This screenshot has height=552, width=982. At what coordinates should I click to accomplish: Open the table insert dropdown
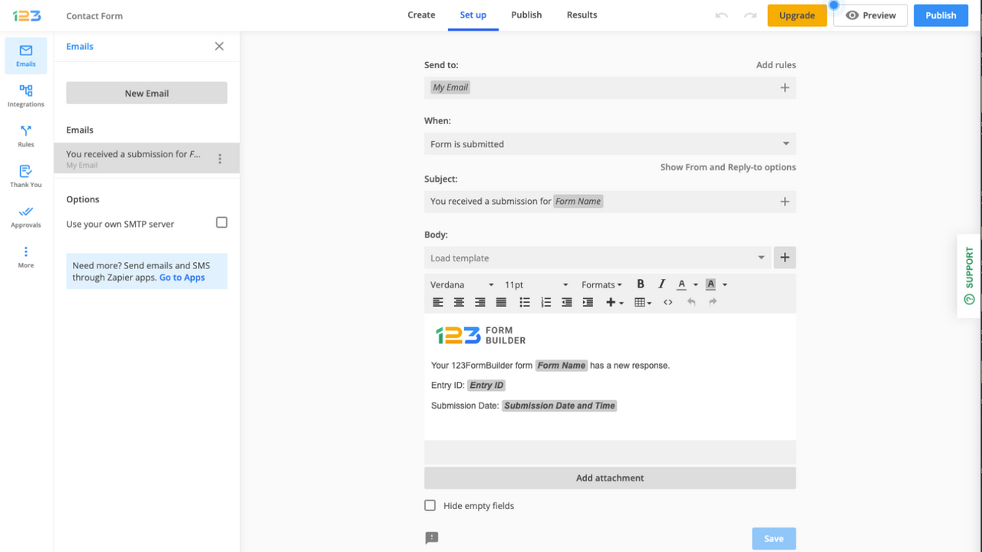click(643, 302)
